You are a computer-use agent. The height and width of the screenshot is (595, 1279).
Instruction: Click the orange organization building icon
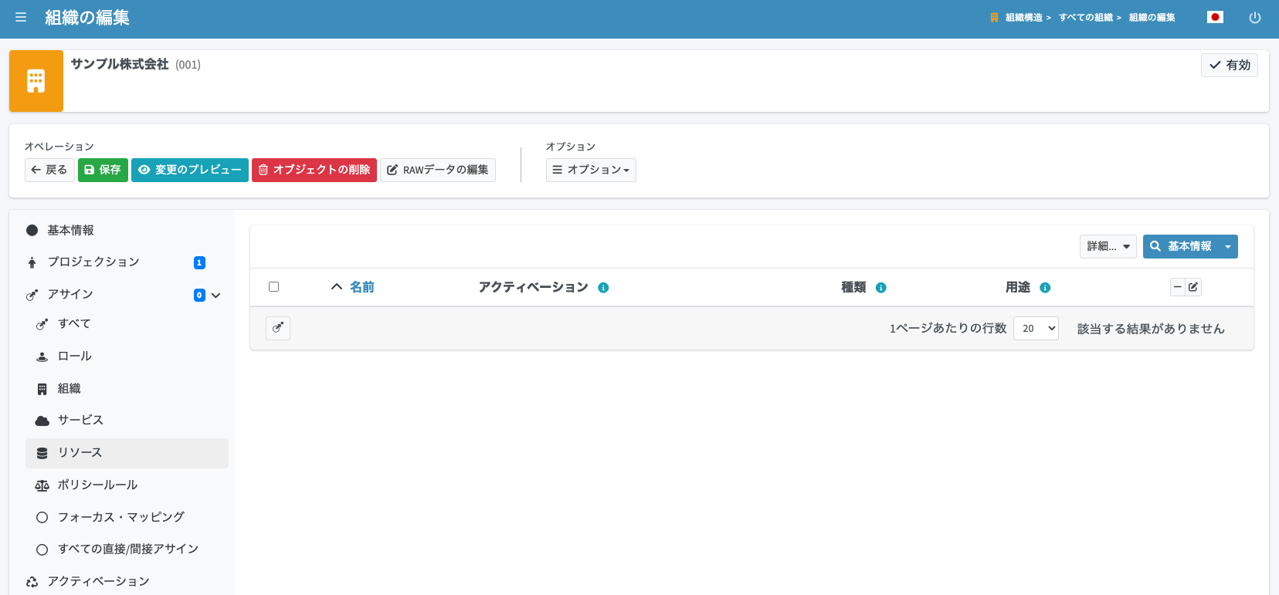(36, 81)
